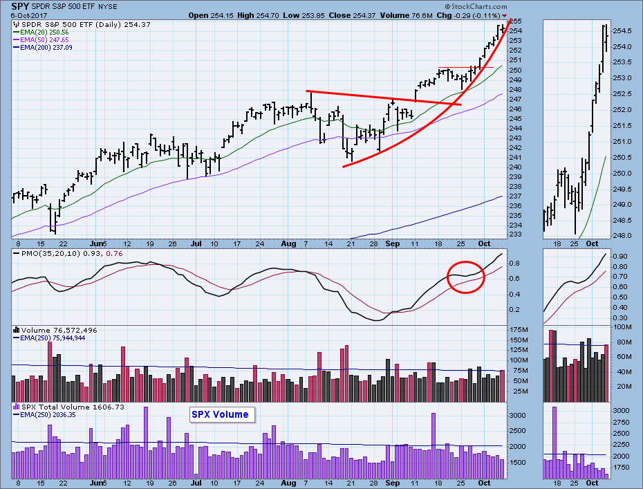The height and width of the screenshot is (489, 643).
Task: Click the red circle annotation on PMO panel
Action: (x=465, y=277)
